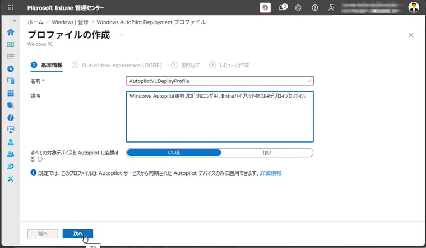Select the Out-of-box experience (OOBE) tab

point(117,65)
